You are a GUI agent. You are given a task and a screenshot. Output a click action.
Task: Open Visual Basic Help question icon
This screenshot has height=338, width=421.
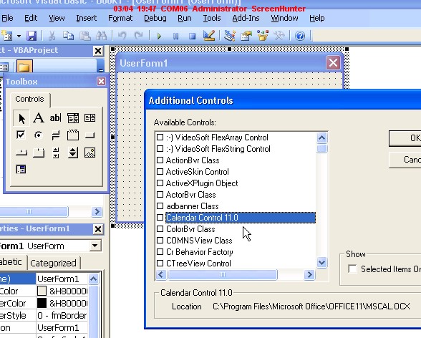300,36
